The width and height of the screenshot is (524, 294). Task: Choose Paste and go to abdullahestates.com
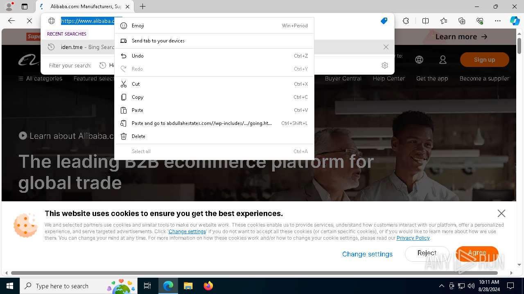[x=214, y=123]
